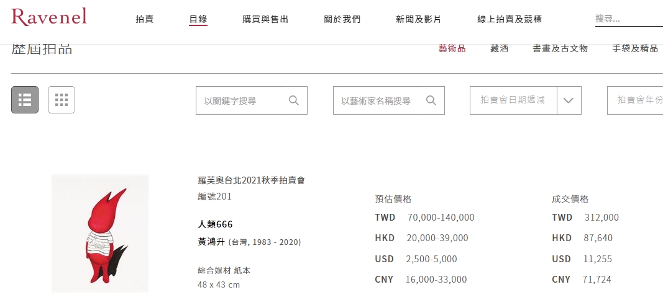Click magnifier icon in keyword search box
This screenshot has height=300, width=663.
pyautogui.click(x=294, y=100)
